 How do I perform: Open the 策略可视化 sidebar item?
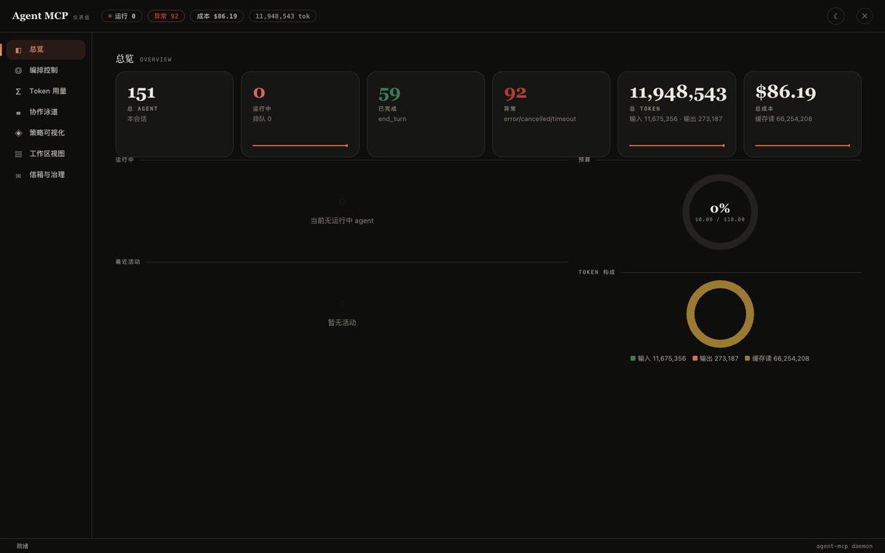46,133
